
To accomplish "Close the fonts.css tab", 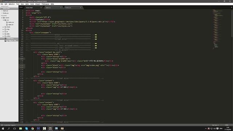I will tap(80, 8).
